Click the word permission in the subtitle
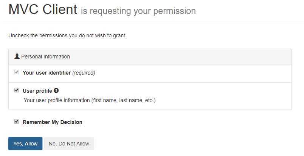 coord(174,12)
